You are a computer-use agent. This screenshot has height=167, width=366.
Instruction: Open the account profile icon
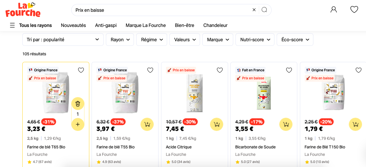coord(333,9)
